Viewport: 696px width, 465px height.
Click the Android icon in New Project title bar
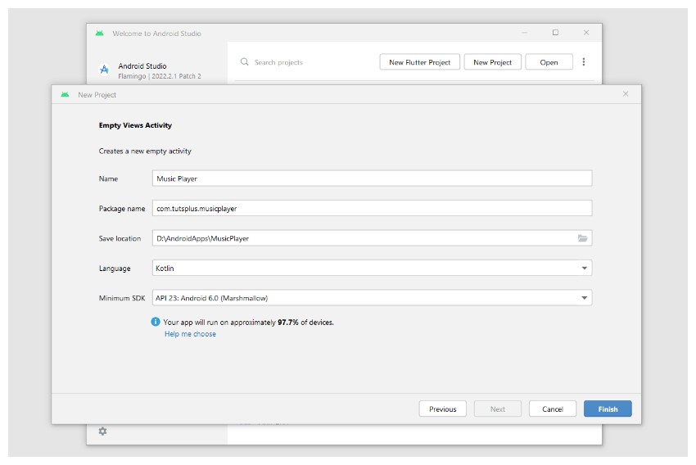coord(65,95)
